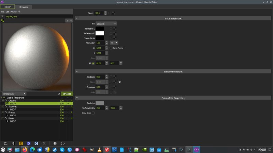Toggle the R2 enable checkbox
Screen dimensions: 273x153
coord(93,63)
